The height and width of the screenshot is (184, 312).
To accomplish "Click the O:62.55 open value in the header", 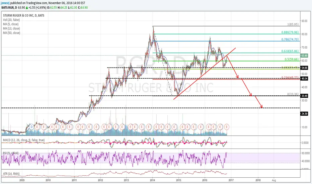I will (x=52, y=8).
